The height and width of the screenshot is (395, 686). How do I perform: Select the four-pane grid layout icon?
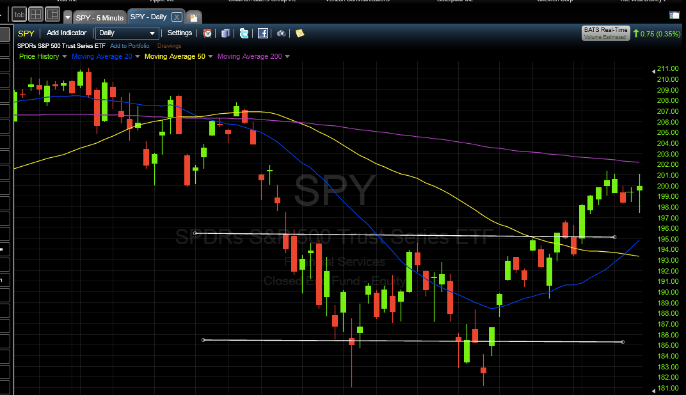pos(36,15)
